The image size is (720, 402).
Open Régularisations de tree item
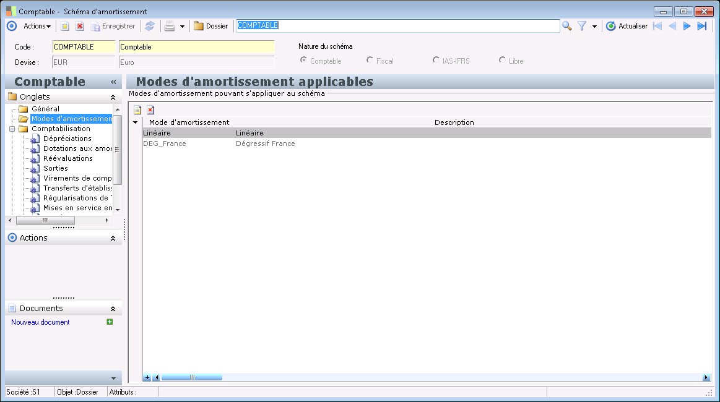point(77,198)
